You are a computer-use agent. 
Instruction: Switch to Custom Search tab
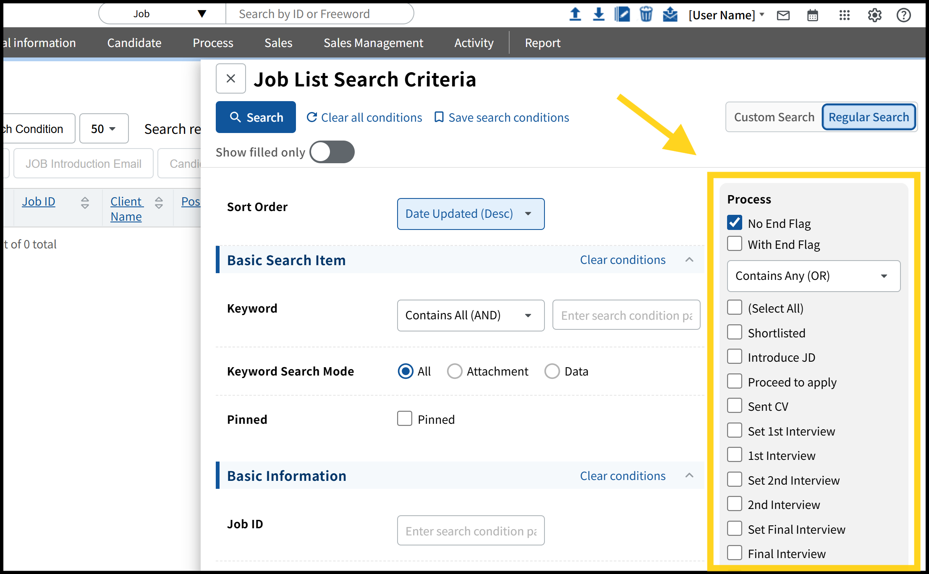click(774, 117)
